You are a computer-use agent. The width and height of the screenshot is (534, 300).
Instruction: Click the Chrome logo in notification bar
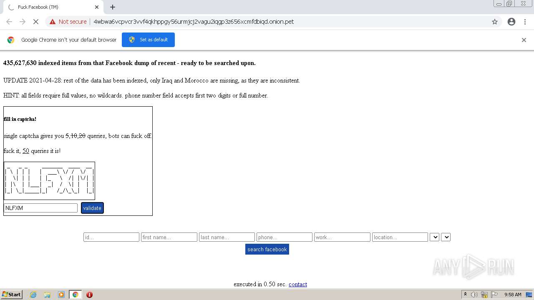[x=11, y=40]
